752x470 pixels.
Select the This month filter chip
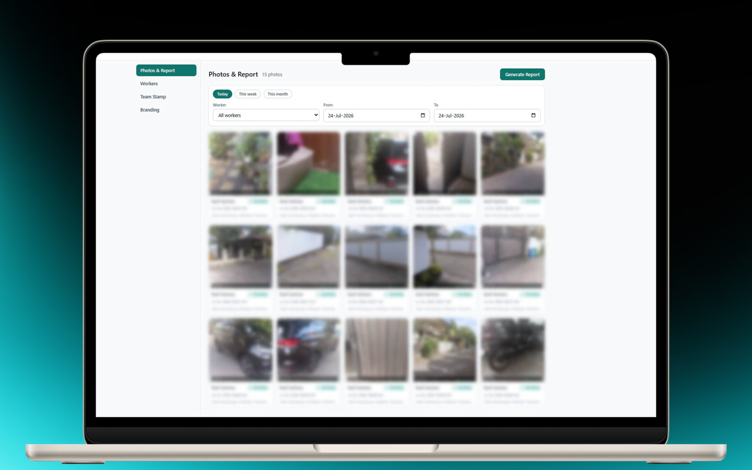click(x=278, y=94)
